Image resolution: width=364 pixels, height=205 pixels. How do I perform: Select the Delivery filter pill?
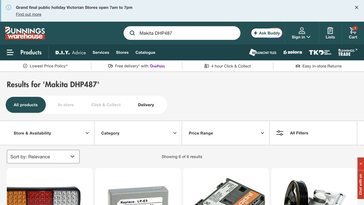click(146, 105)
